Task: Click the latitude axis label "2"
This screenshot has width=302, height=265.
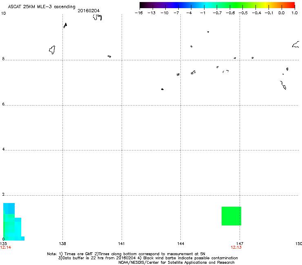Action: pyautogui.click(x=3, y=194)
